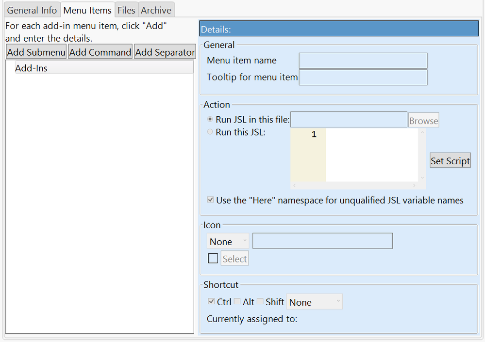Click inside the JSL script editor area
The image size is (485, 342).
pos(371,155)
